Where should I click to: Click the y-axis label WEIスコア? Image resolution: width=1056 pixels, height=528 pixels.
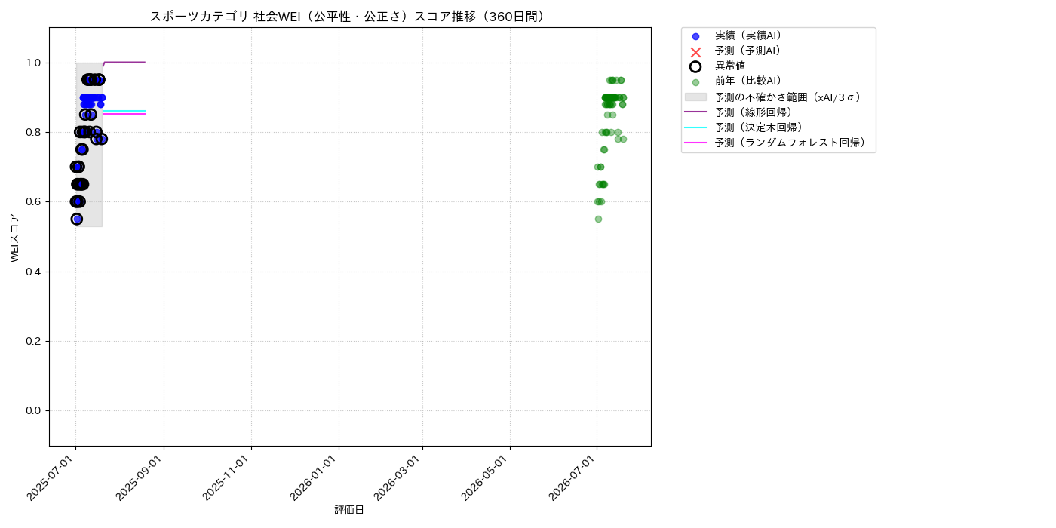point(15,237)
